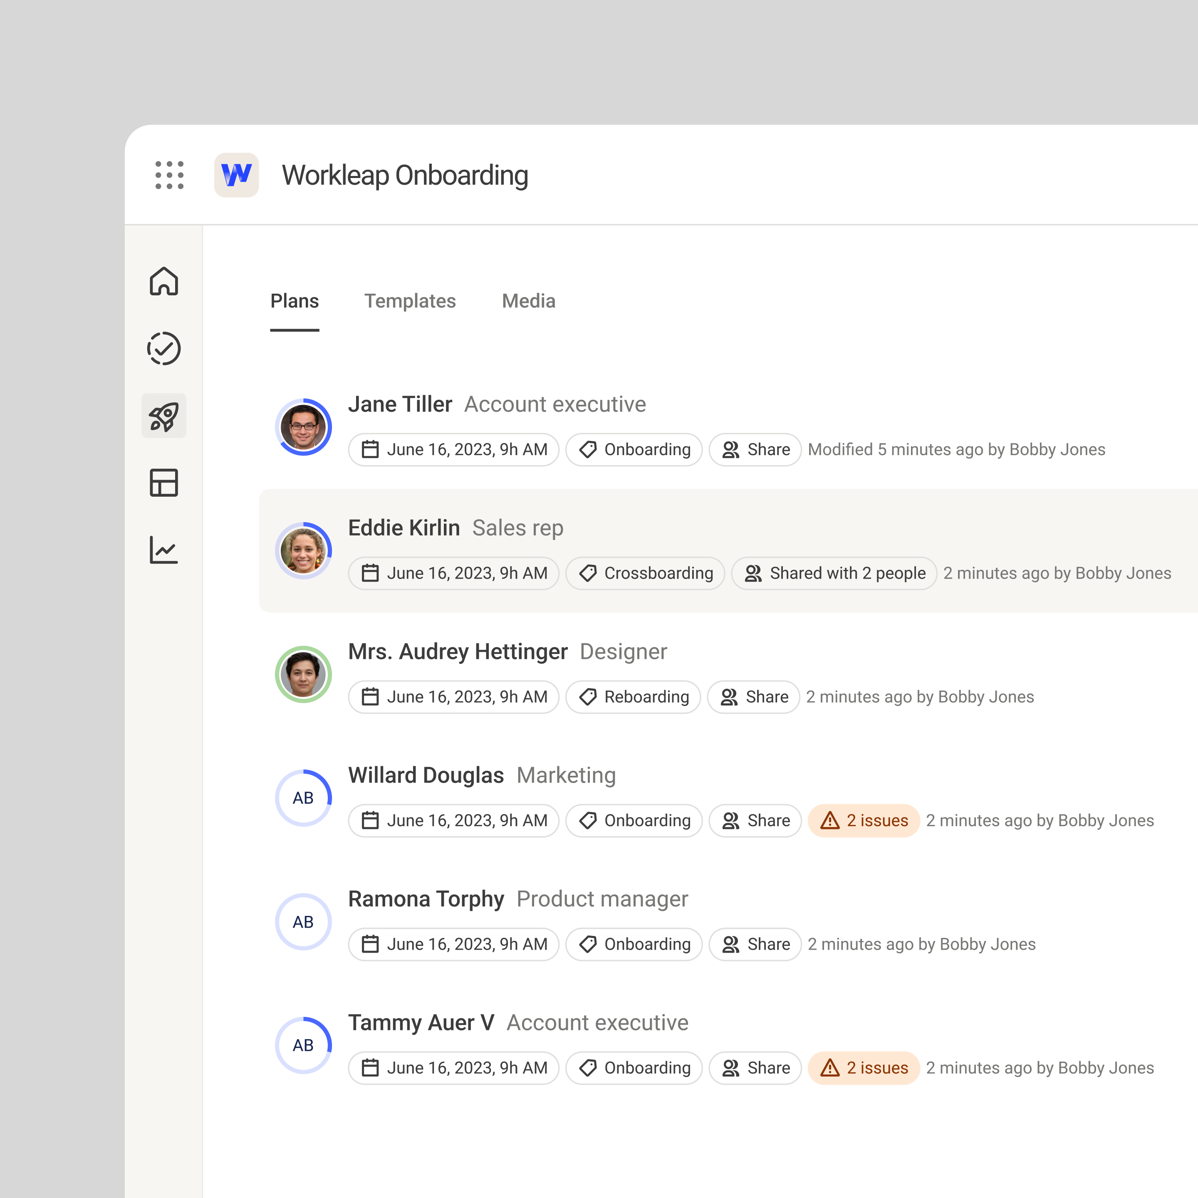Open Audrey Hettinger's Reboarding type chip
The height and width of the screenshot is (1198, 1198).
pyautogui.click(x=633, y=697)
